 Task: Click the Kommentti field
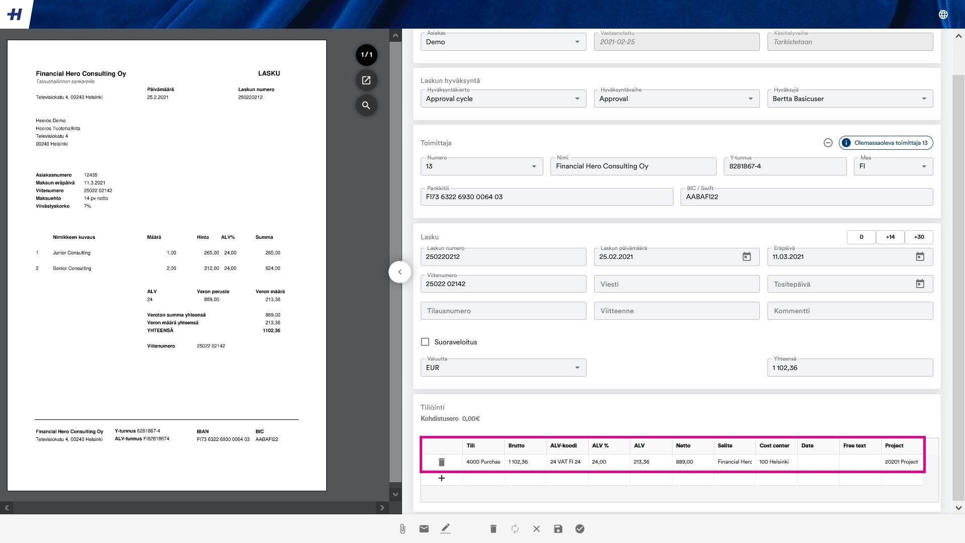click(850, 311)
